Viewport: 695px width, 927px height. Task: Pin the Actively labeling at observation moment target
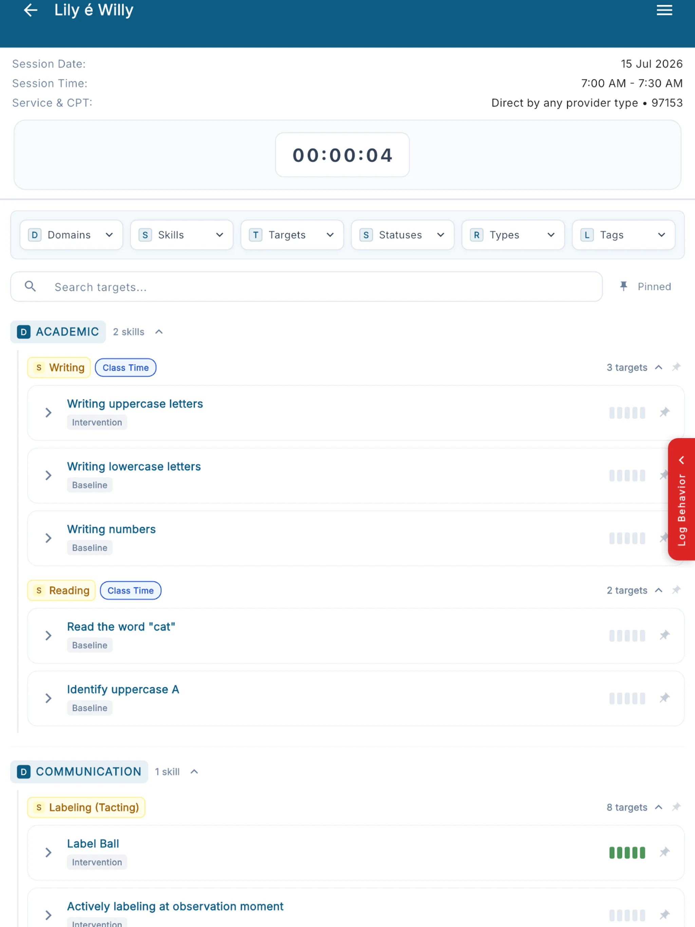(x=664, y=915)
